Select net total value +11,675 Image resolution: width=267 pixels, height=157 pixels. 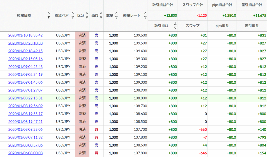[x=259, y=15]
